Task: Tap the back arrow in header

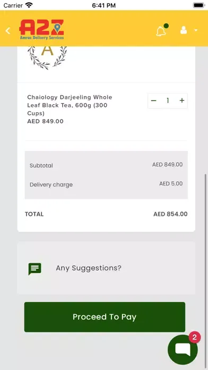Action: pos(8,31)
